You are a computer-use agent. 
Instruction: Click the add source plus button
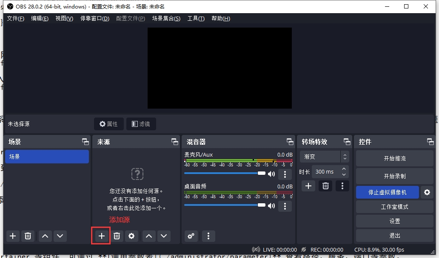click(101, 236)
